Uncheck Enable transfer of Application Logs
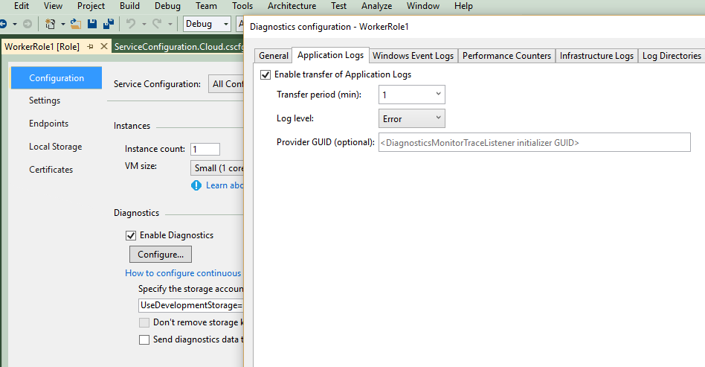This screenshot has width=705, height=367. (x=265, y=74)
